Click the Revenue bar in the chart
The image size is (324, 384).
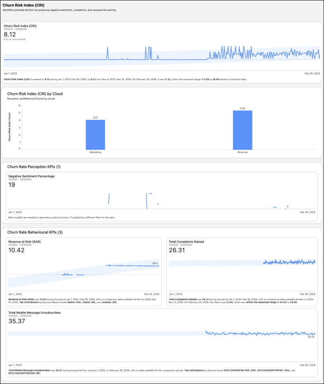pos(243,130)
